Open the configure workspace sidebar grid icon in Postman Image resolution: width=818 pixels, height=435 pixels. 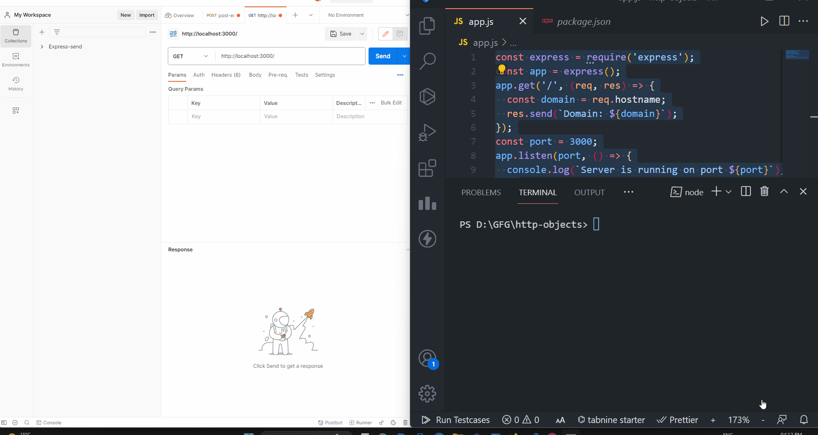point(16,110)
